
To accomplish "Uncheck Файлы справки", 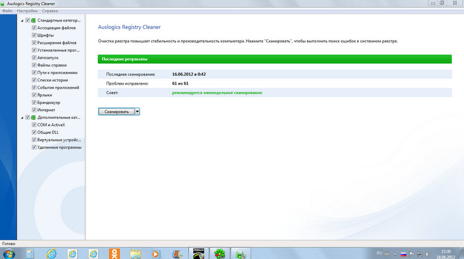I will point(34,65).
